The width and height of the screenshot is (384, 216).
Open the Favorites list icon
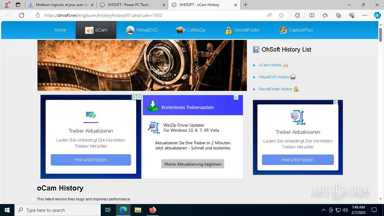coord(325,15)
